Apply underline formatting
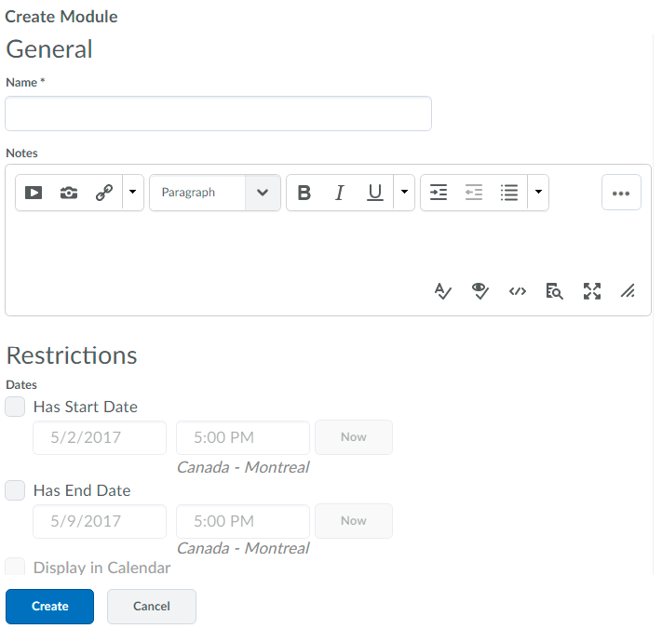 [374, 193]
